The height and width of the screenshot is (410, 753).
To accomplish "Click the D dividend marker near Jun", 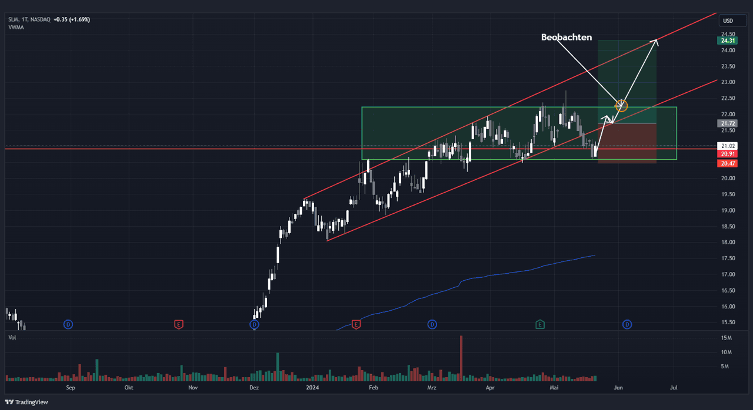I will 628,324.
